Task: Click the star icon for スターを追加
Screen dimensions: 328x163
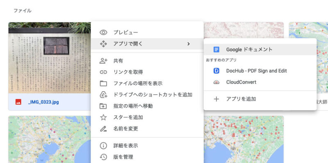Action: pyautogui.click(x=103, y=117)
